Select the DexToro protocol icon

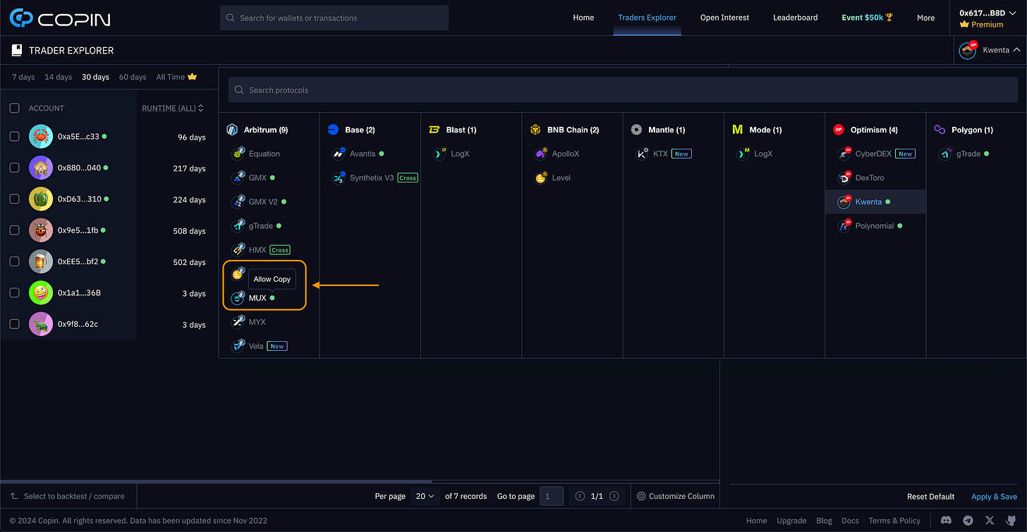844,178
